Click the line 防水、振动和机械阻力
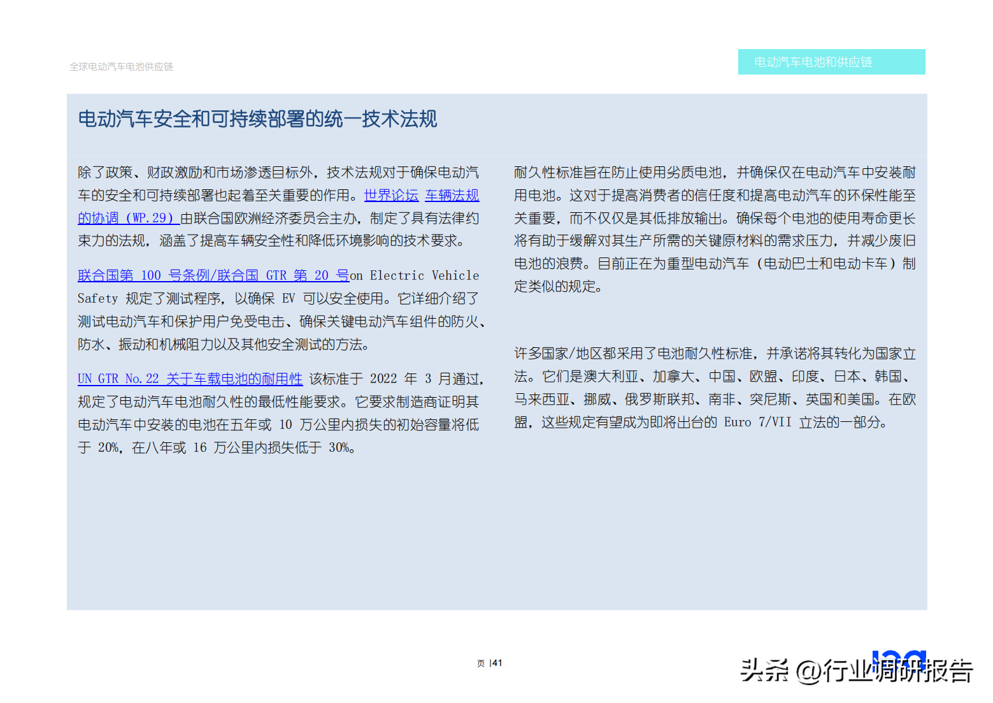Screen dimensions: 993x703 [224, 344]
